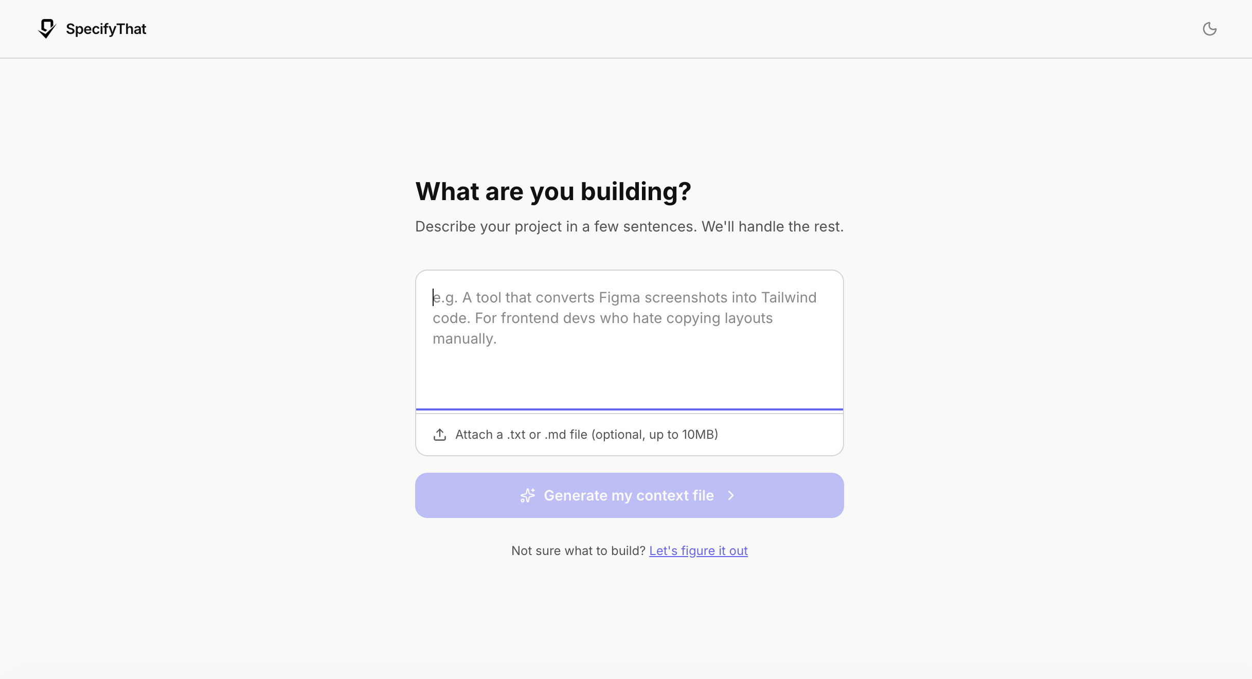1252x679 pixels.
Task: Click the upload icon beside the attach label
Action: (440, 435)
